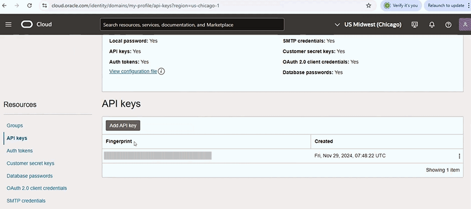Bookmark this page with the star icon
The height and width of the screenshot is (209, 471).
coord(368,6)
